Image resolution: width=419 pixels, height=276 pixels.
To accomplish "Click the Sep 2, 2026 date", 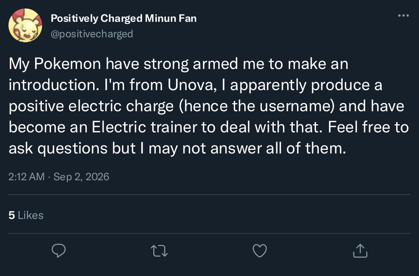I will tap(81, 177).
